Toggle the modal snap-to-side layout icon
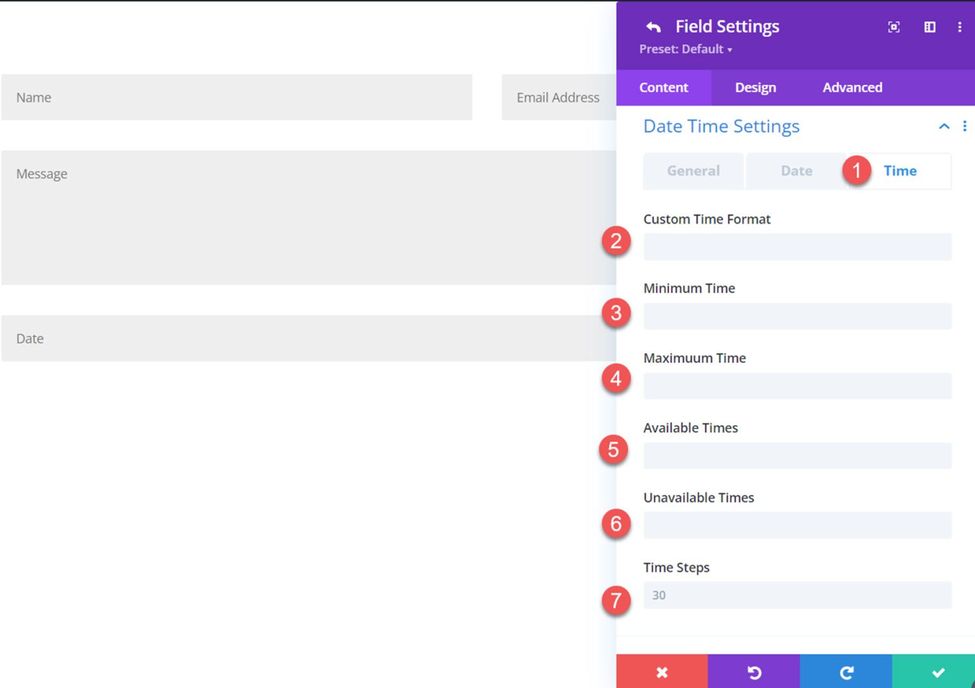This screenshot has width=975, height=688. [x=929, y=27]
